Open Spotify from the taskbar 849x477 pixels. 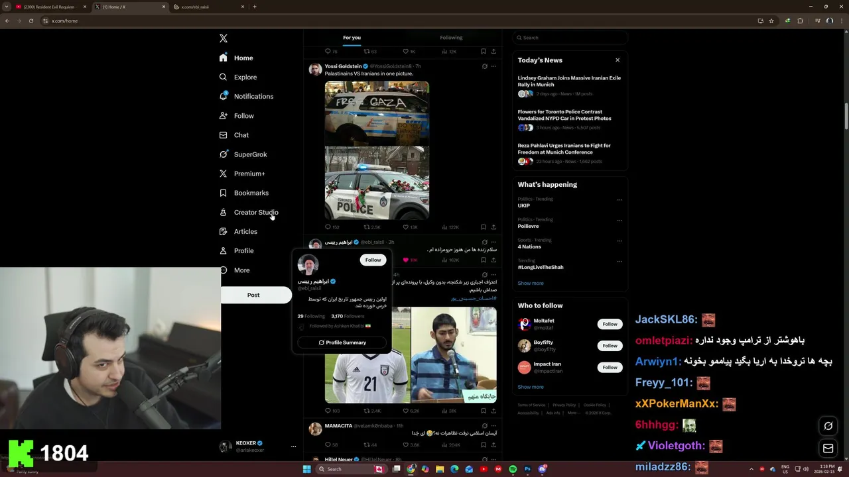click(x=513, y=469)
